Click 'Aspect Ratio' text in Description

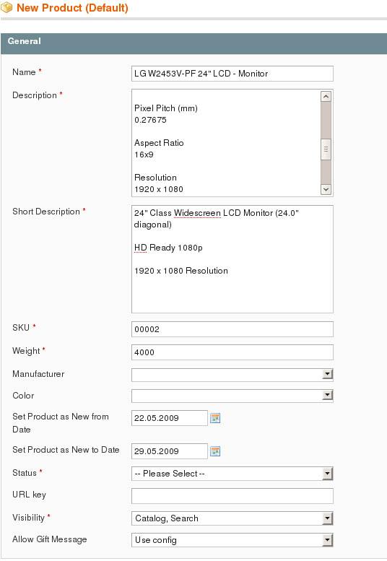pyautogui.click(x=159, y=143)
